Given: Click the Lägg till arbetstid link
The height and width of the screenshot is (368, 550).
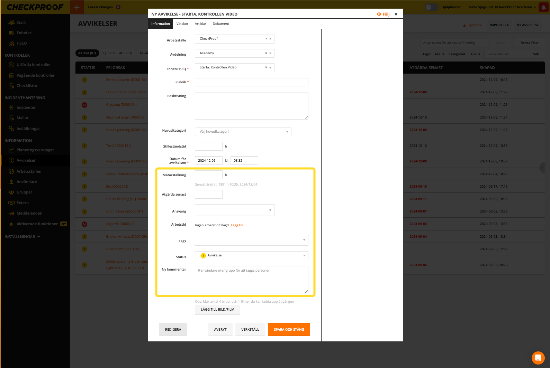Looking at the screenshot, I should [237, 225].
